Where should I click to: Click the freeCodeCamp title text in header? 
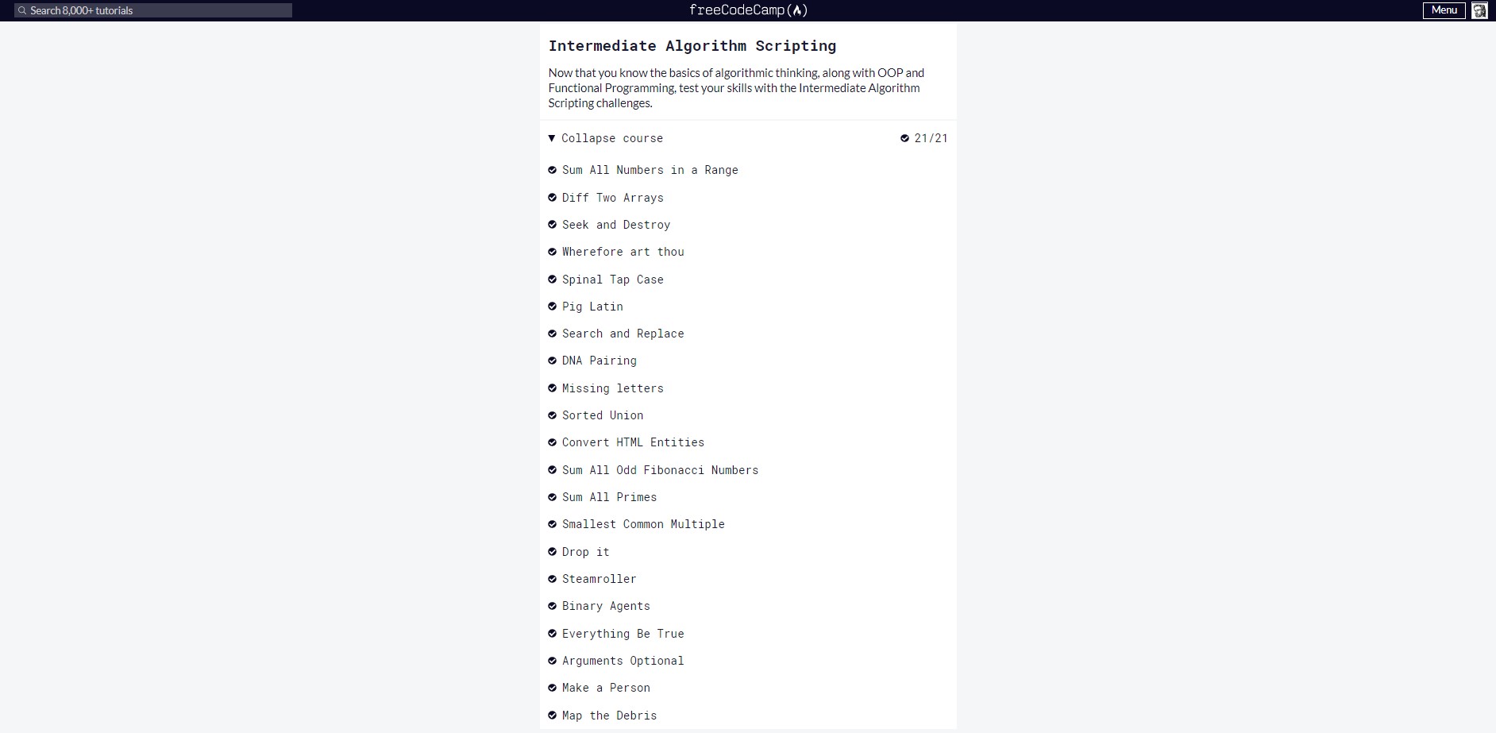point(737,10)
